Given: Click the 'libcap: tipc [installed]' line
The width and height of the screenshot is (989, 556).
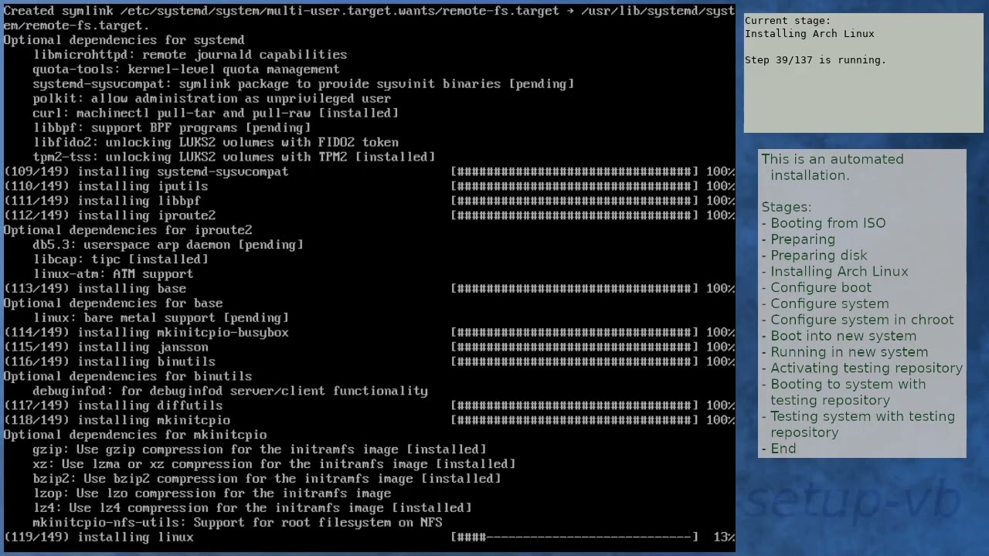Looking at the screenshot, I should pos(121,259).
